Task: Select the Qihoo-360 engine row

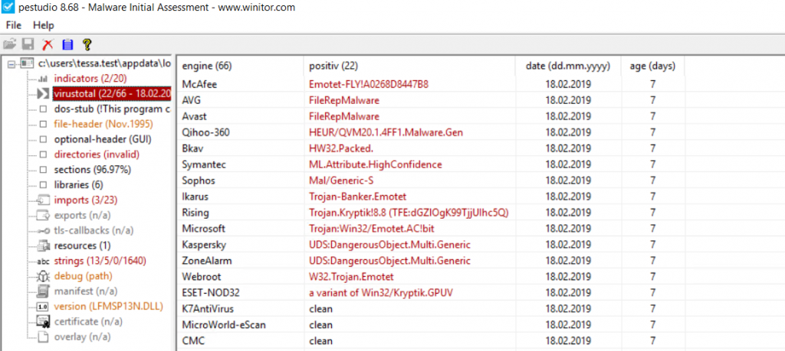Action: click(431, 132)
